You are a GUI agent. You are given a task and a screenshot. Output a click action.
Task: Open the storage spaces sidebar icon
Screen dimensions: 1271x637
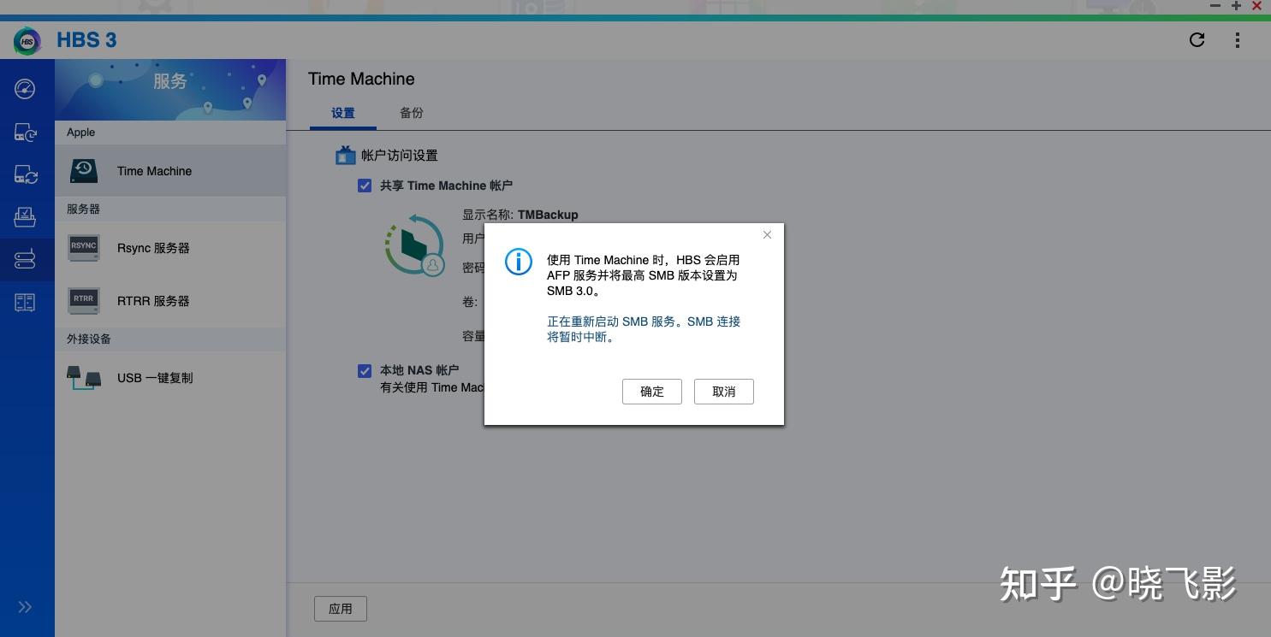25,303
